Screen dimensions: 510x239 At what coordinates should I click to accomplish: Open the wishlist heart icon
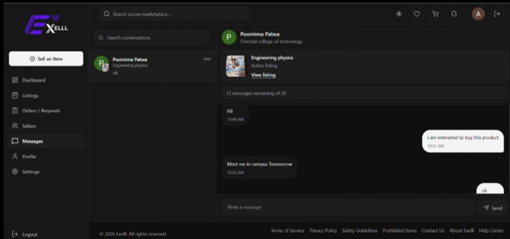point(416,14)
